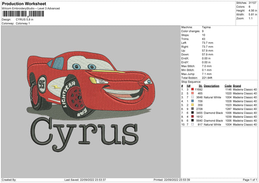Screen dimensions: 259x183
Task: Click the St. column header
Action: [x=200, y=85]
